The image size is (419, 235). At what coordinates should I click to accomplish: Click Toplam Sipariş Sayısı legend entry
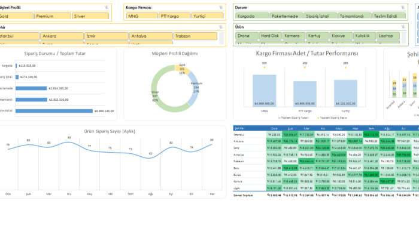click(332, 117)
